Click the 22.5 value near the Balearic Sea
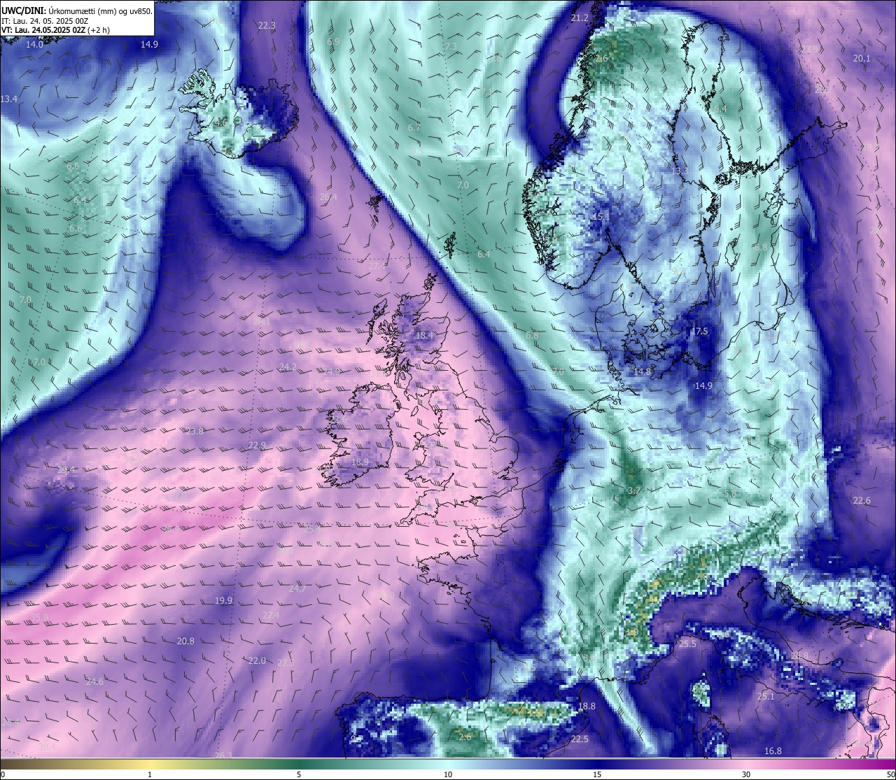The image size is (896, 780). click(580, 739)
